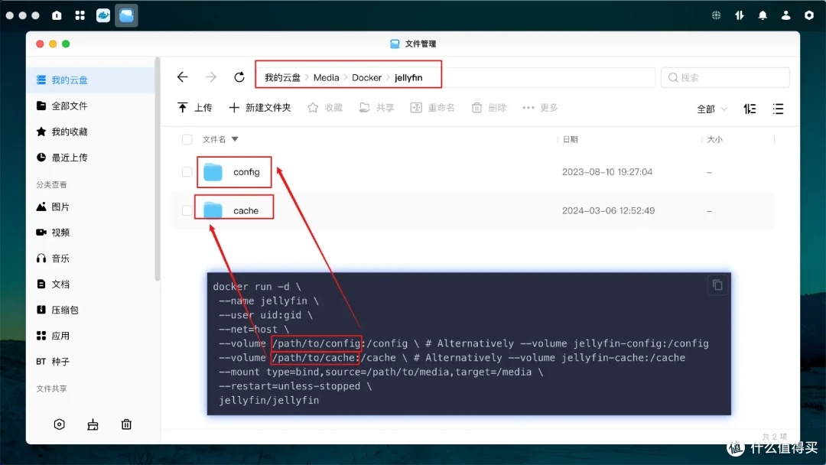The image size is (826, 465).
Task: Click the 大小 column header
Action: (x=715, y=139)
